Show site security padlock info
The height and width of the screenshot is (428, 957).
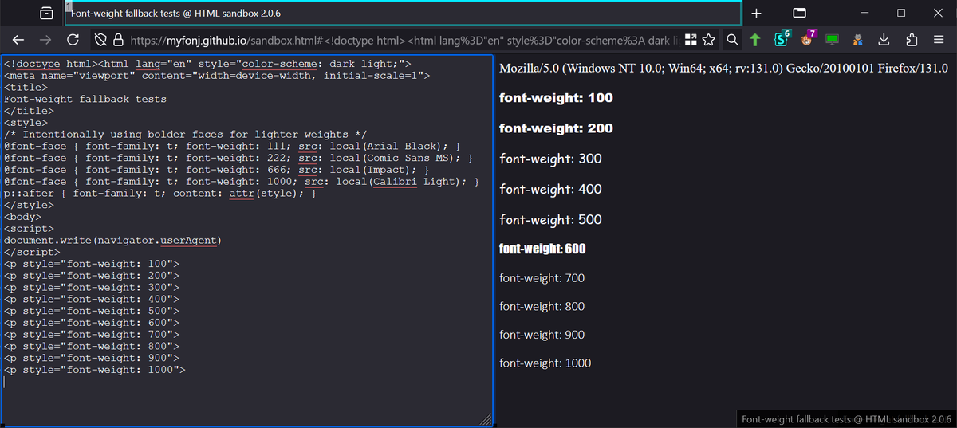coord(118,40)
